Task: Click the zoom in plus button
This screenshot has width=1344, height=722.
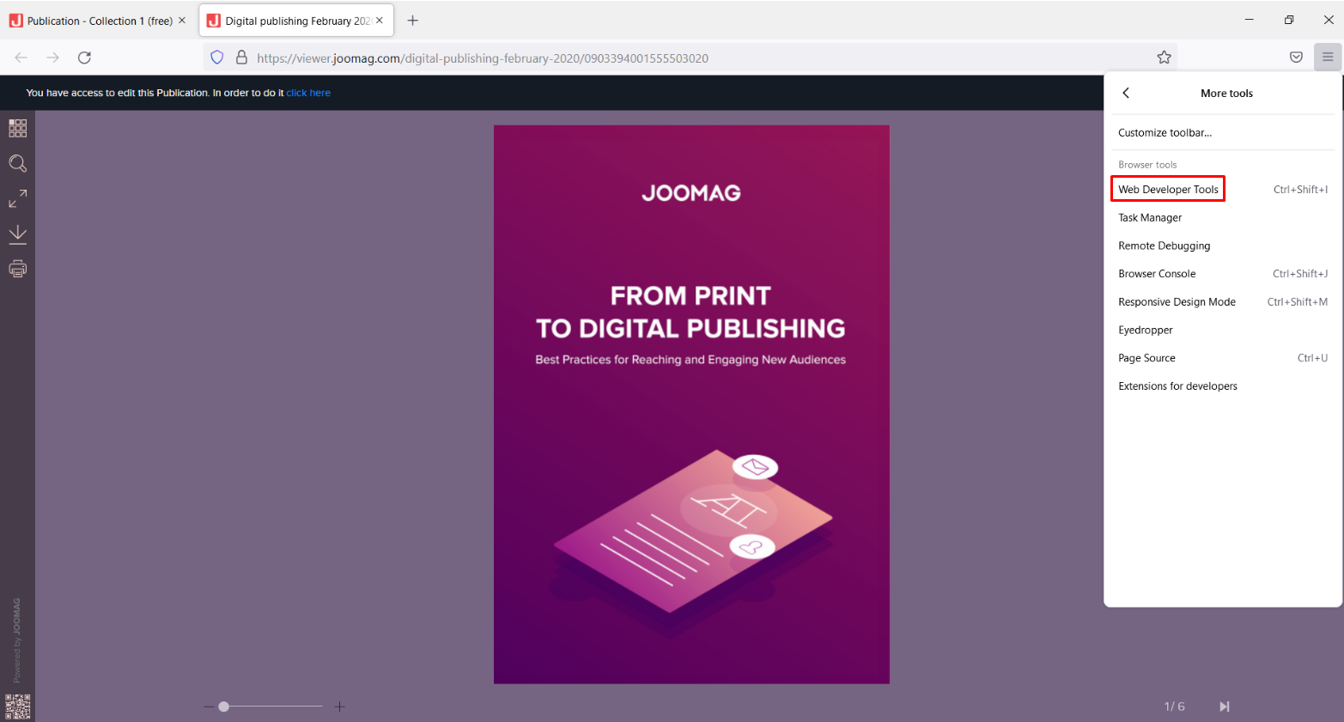Action: [x=339, y=707]
